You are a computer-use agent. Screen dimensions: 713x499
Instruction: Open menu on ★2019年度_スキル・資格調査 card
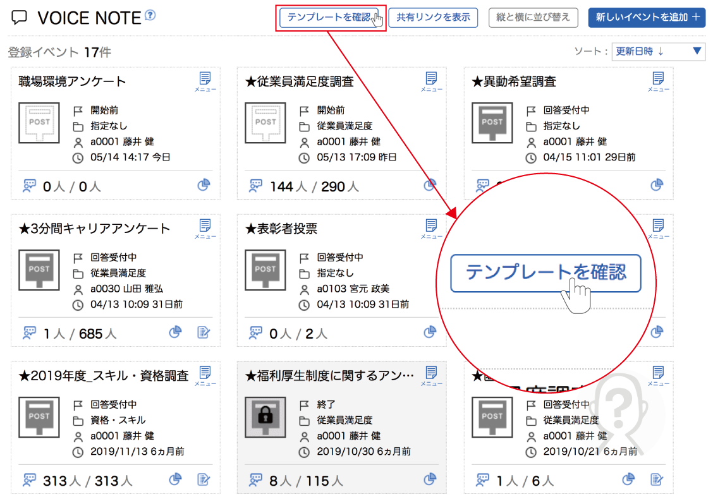(x=205, y=375)
